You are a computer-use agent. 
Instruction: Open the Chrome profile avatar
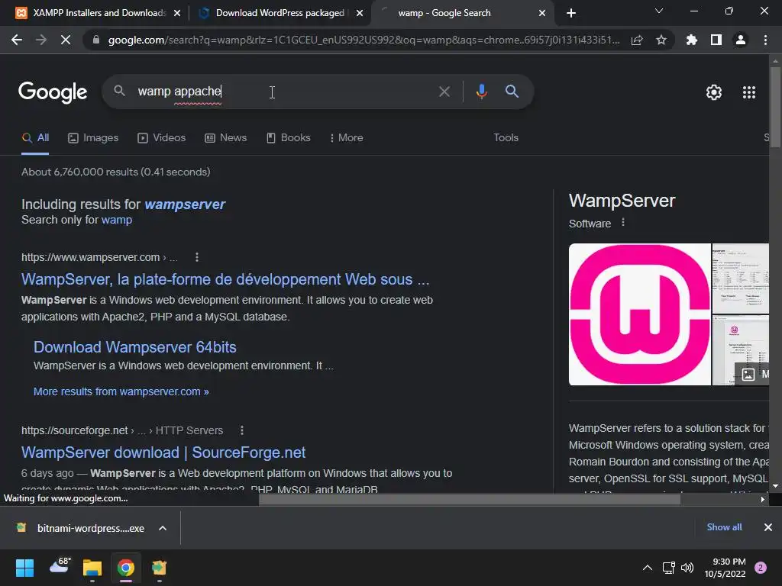pyautogui.click(x=741, y=40)
